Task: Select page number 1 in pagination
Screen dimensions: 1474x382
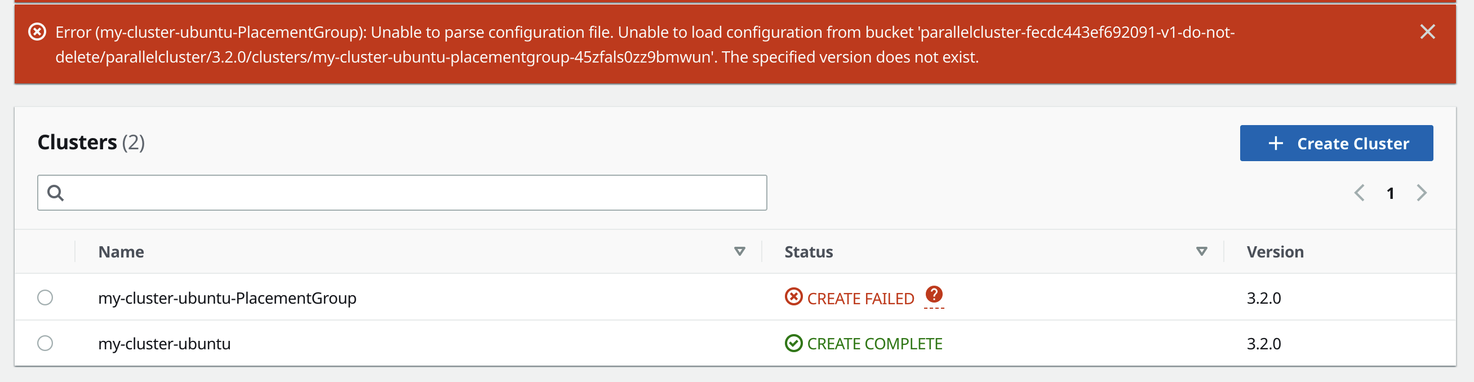Action: [x=1391, y=193]
